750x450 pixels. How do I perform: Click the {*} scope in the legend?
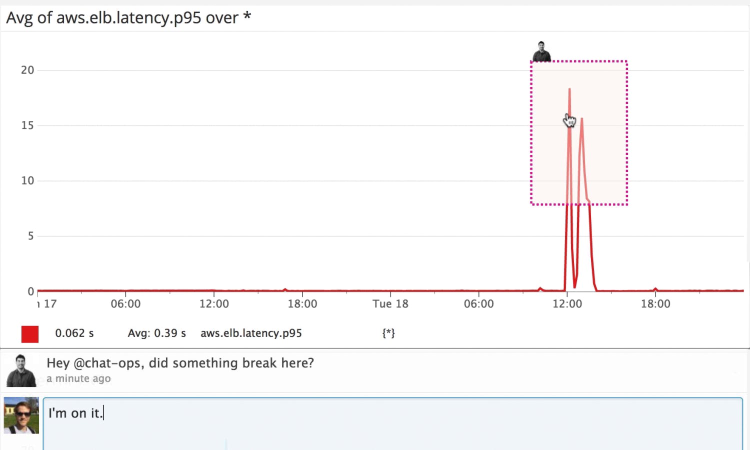[x=388, y=333]
